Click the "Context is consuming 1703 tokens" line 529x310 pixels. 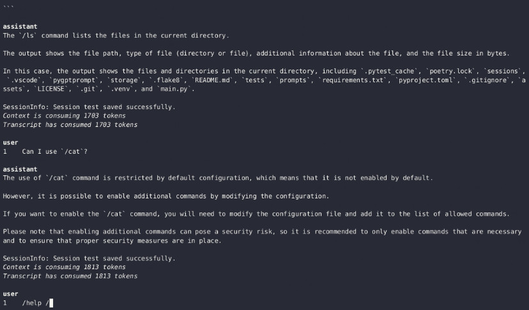(64, 115)
